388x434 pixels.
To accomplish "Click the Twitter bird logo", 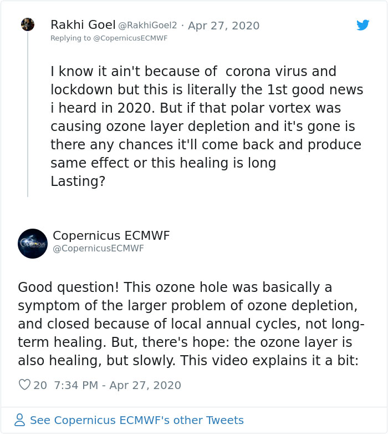I will (x=363, y=25).
